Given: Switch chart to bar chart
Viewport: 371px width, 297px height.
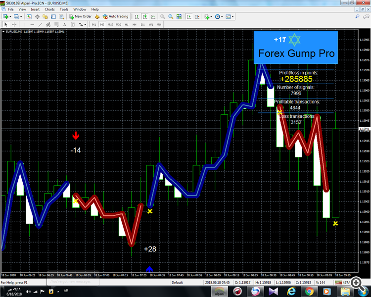Looking at the screenshot, I should point(137,16).
